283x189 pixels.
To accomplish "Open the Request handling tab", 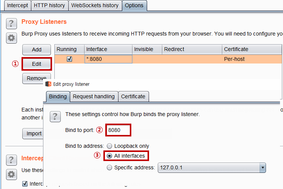I will [x=94, y=97].
